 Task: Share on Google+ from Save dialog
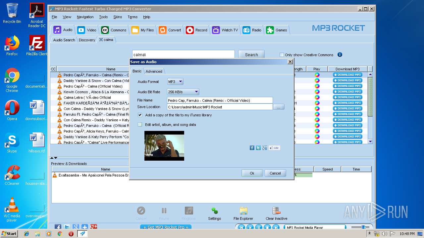(264, 148)
